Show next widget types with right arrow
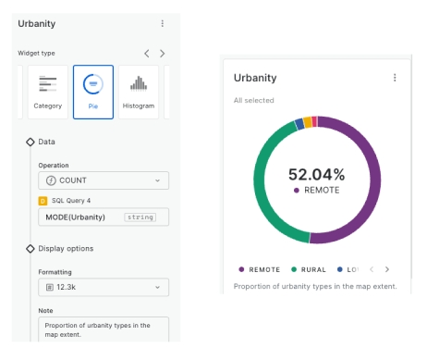The image size is (427, 360). click(162, 54)
